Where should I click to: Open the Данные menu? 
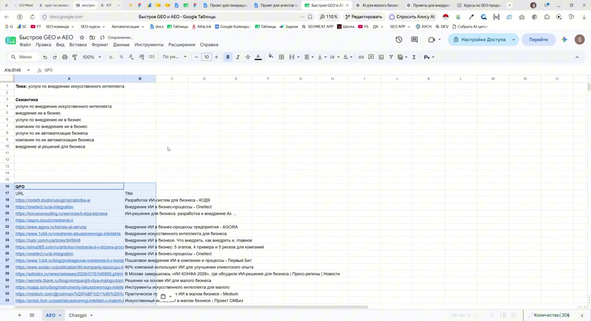tap(121, 45)
